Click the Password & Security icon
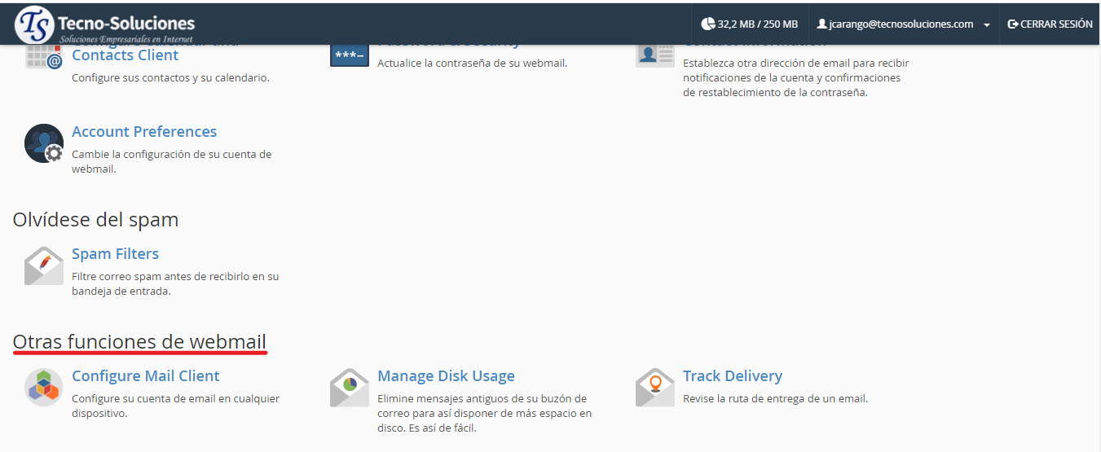1101x452 pixels. pyautogui.click(x=349, y=55)
